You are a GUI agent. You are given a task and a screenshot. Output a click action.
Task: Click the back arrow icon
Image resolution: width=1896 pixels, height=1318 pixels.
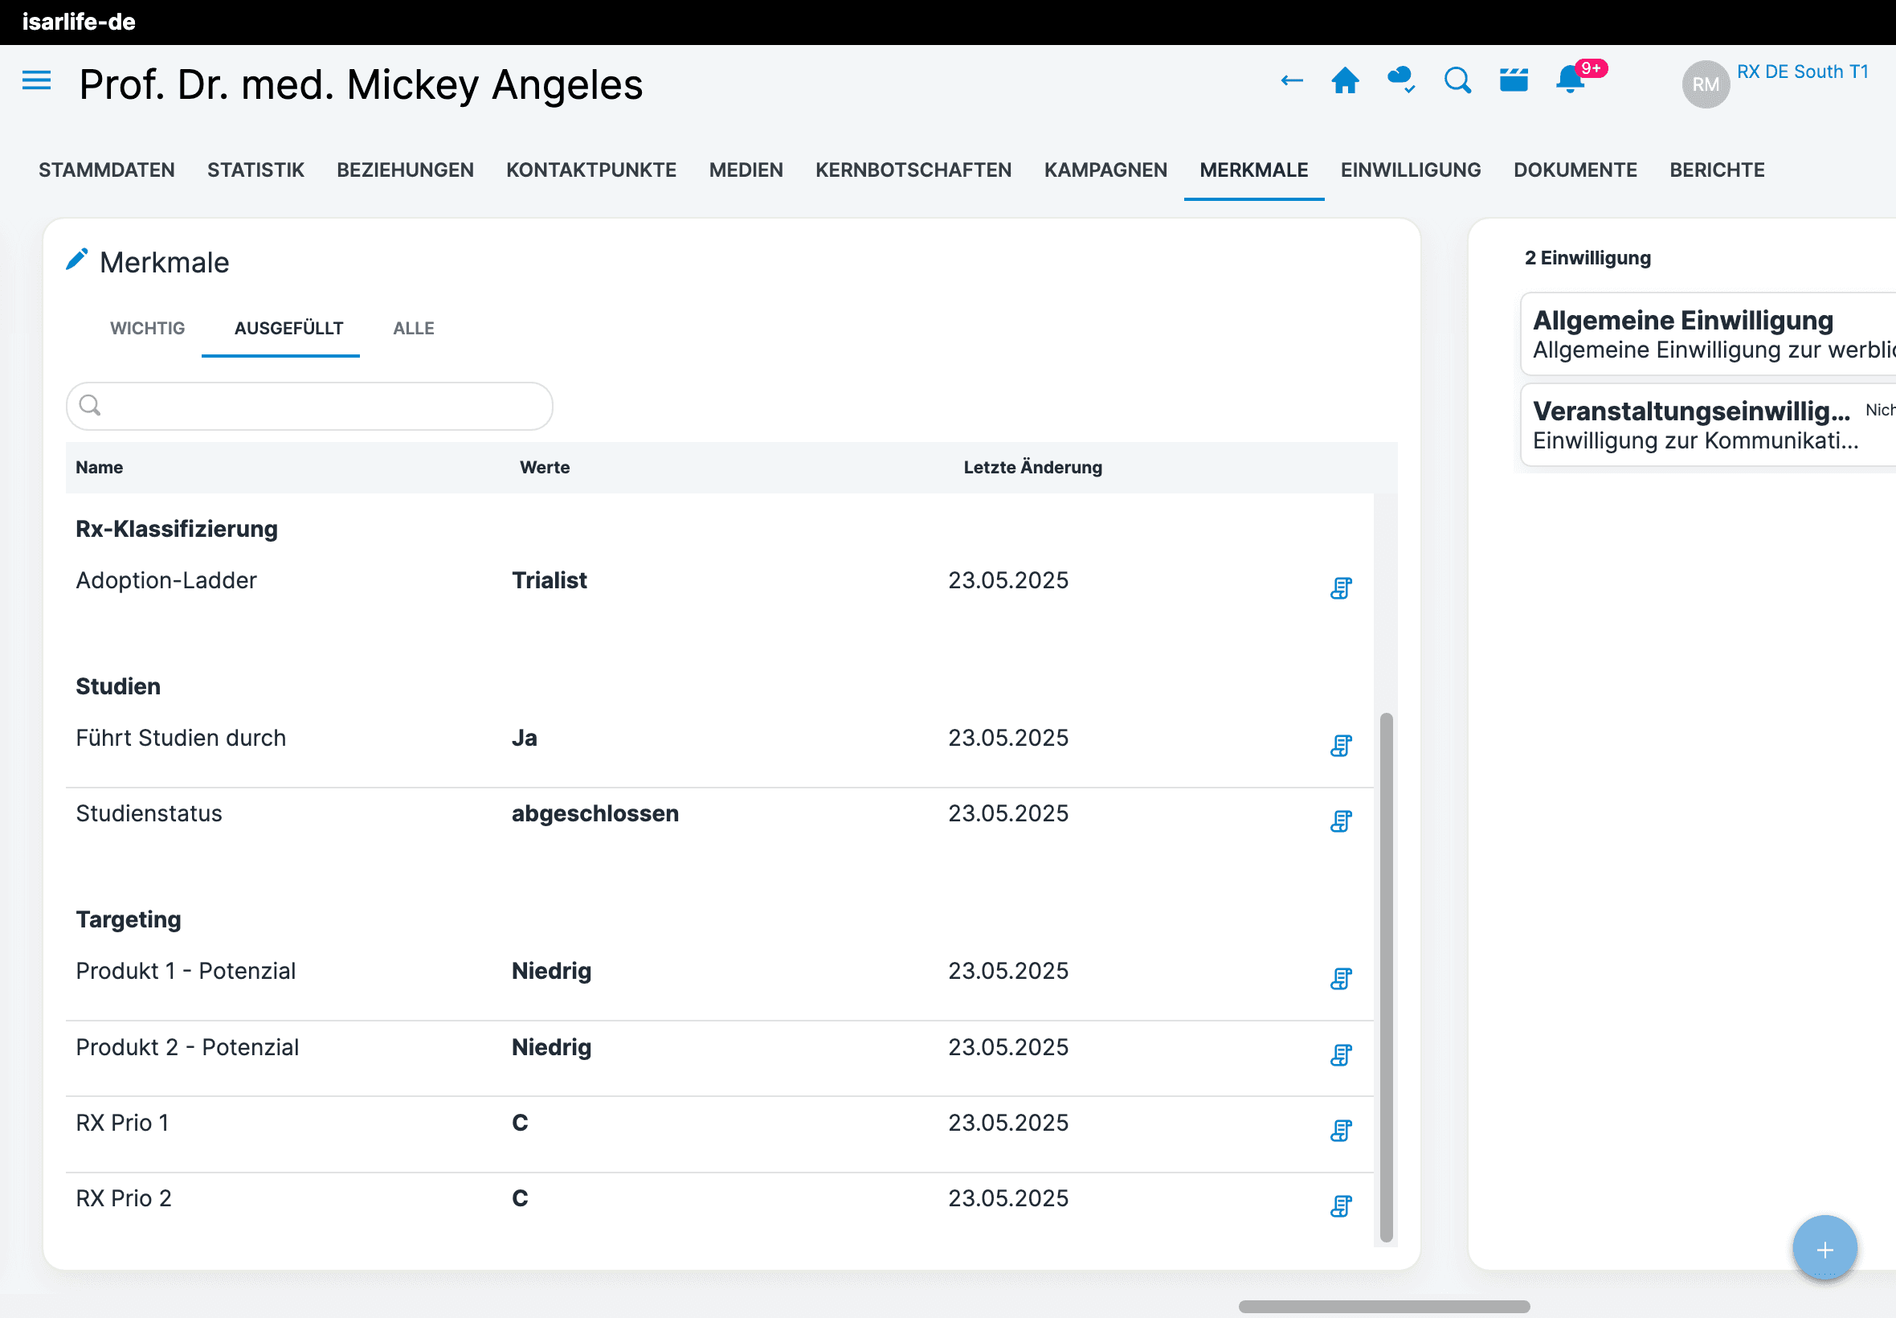1292,81
